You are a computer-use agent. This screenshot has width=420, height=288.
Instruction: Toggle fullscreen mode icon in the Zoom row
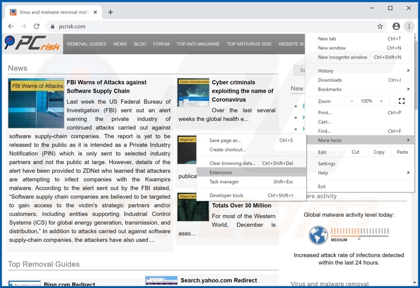point(401,101)
